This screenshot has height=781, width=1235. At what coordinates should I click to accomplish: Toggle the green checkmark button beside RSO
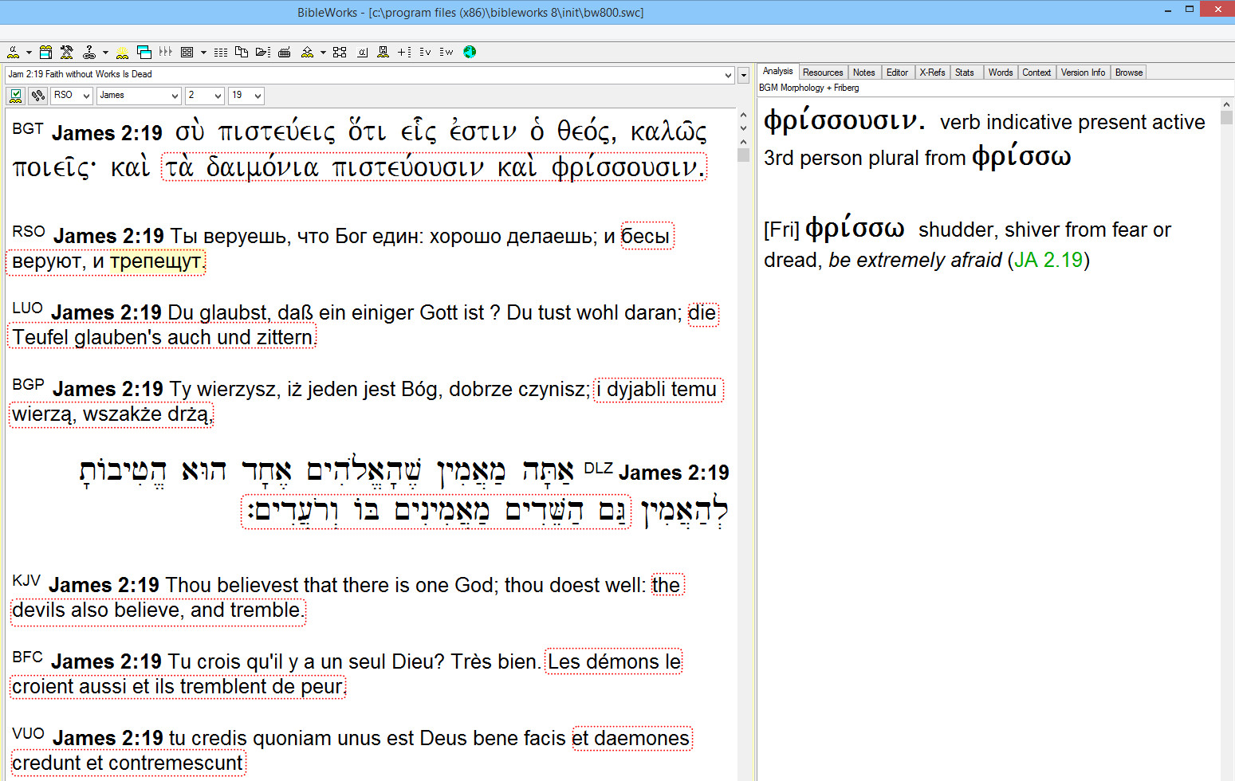15,96
